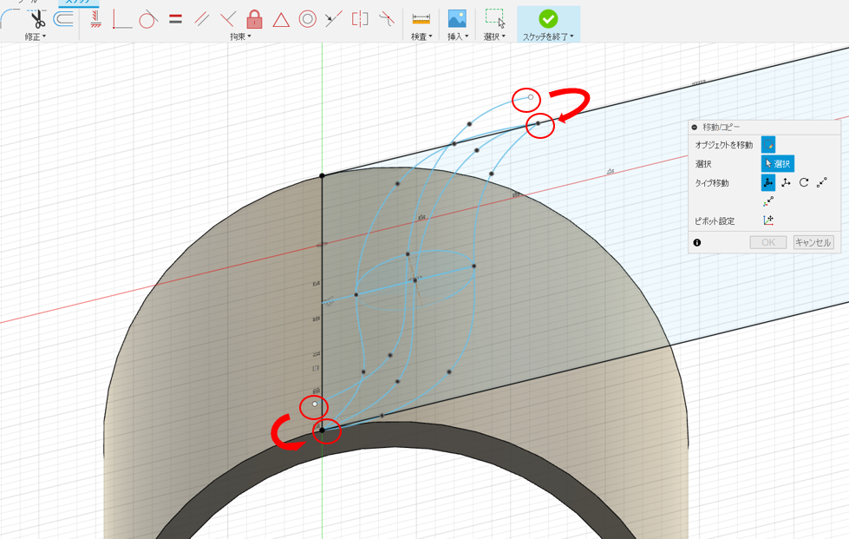Select the Offset tool icon
Image resolution: width=849 pixels, height=539 pixels.
tap(63, 19)
